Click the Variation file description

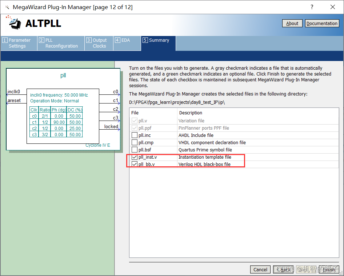[191, 121]
